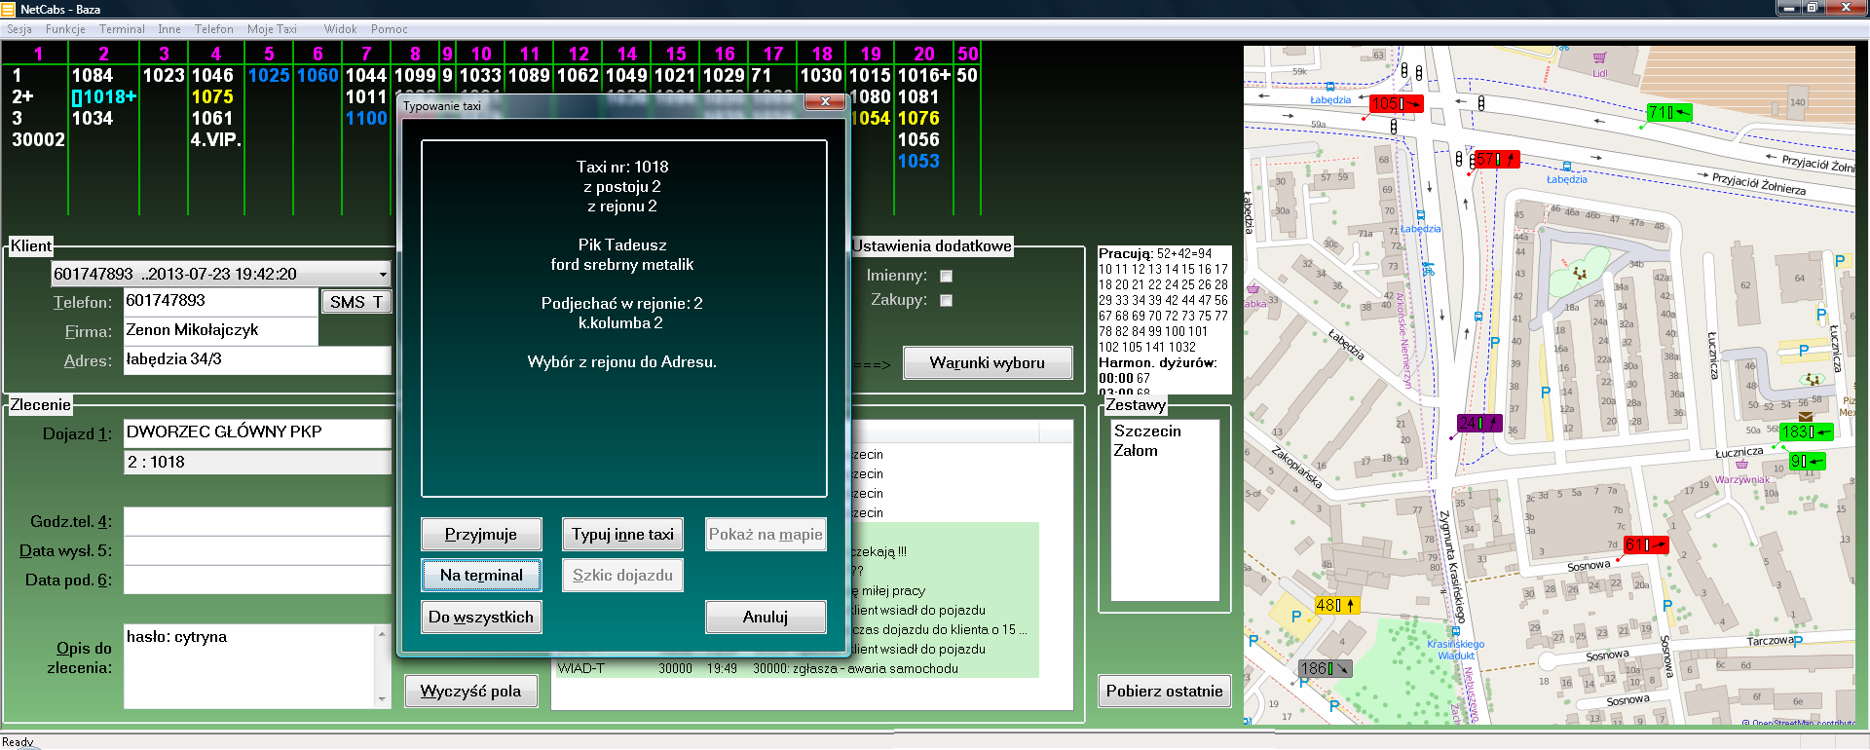Click the Godz.tel. 4 input field
The height and width of the screenshot is (750, 1870).
[257, 522]
